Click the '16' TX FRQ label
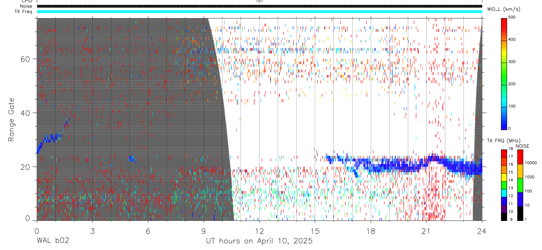 click(x=511, y=164)
